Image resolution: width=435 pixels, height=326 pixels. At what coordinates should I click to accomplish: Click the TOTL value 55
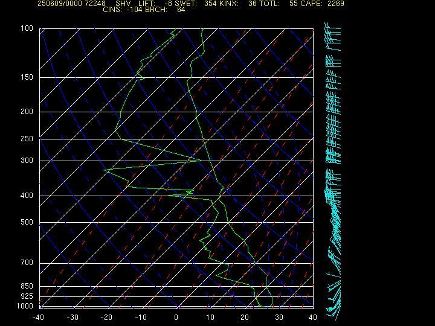point(294,4)
